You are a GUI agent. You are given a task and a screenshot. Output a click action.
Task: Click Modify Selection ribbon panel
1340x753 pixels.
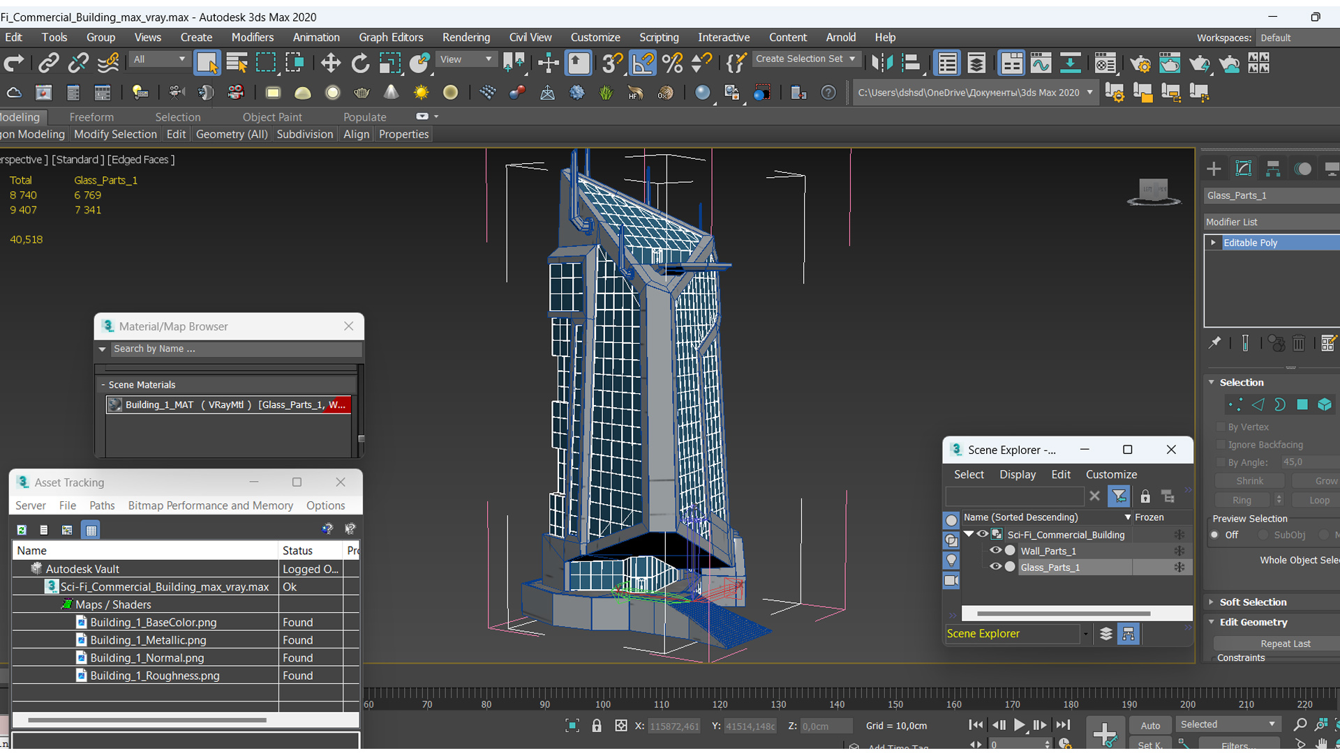coord(115,135)
